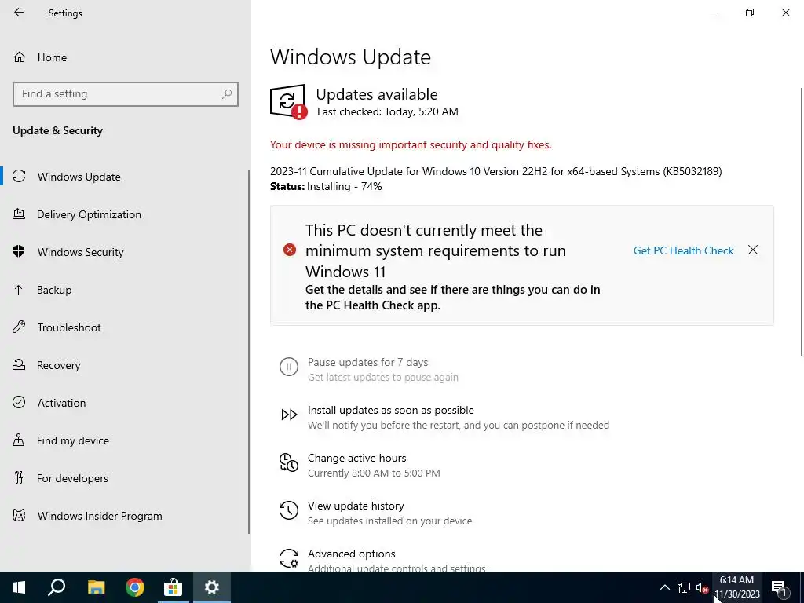
Task: Click the Advanced options gear-arrows icon
Action: tap(289, 558)
